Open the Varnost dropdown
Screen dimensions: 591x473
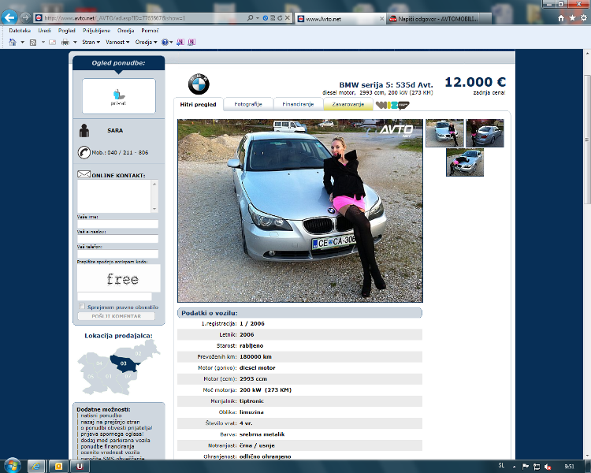point(117,43)
